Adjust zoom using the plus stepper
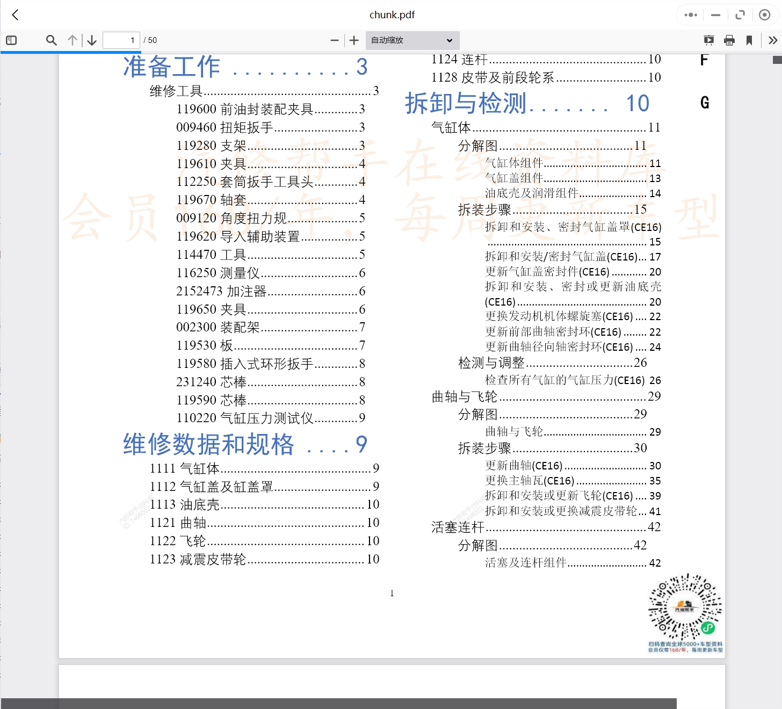This screenshot has width=782, height=709. pyautogui.click(x=353, y=40)
